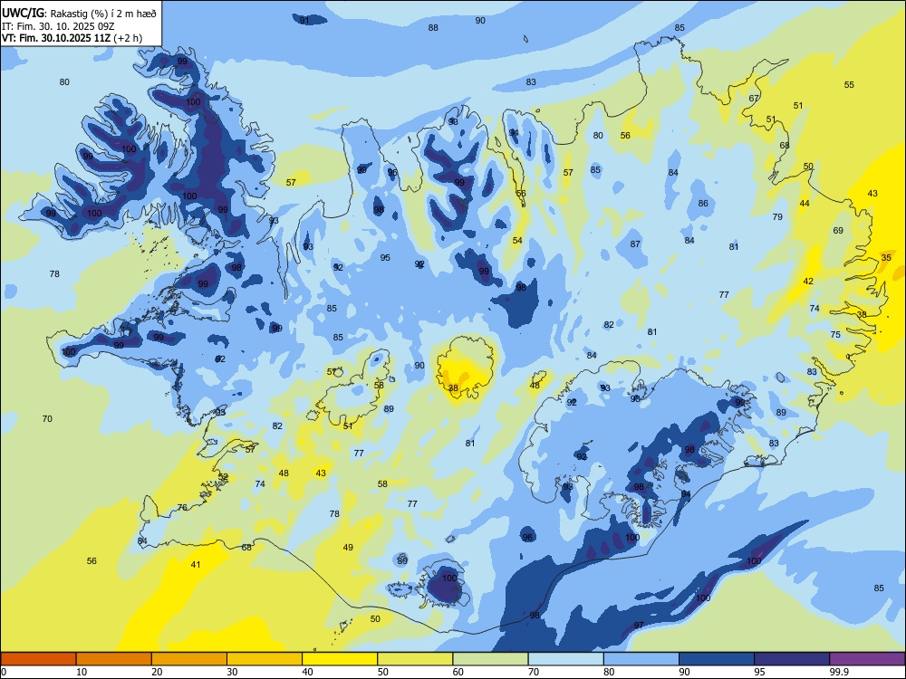906x679 pixels.
Task: Select the humidity value '69'
Action: coord(838,230)
